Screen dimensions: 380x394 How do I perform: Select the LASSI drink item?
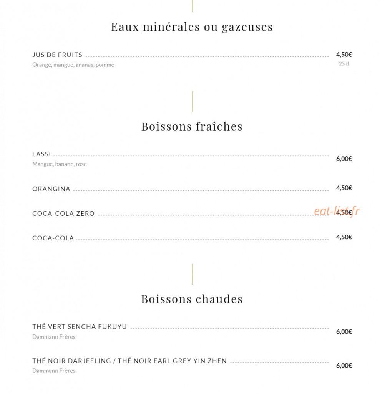(x=41, y=154)
